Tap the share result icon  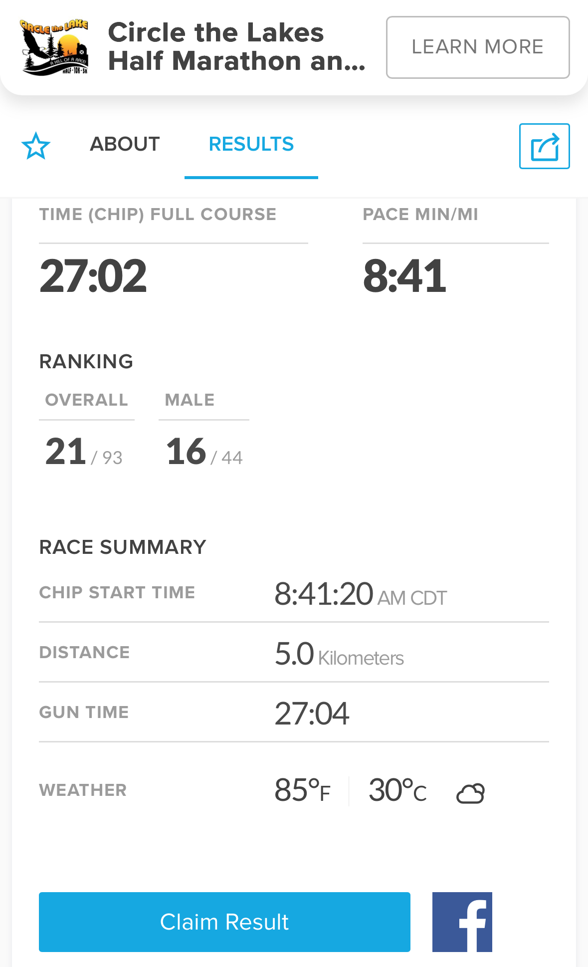[544, 146]
